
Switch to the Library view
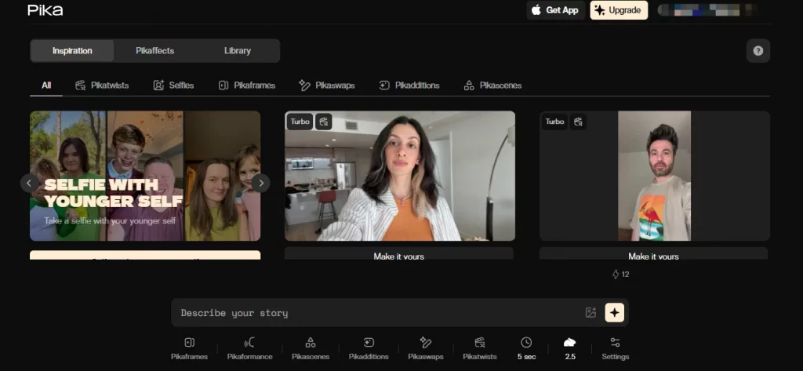tap(238, 51)
